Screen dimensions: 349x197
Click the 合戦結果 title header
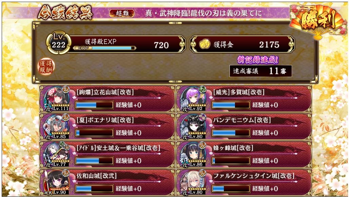click(x=65, y=13)
